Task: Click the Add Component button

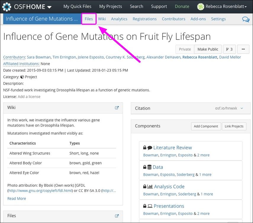Action: (206, 126)
